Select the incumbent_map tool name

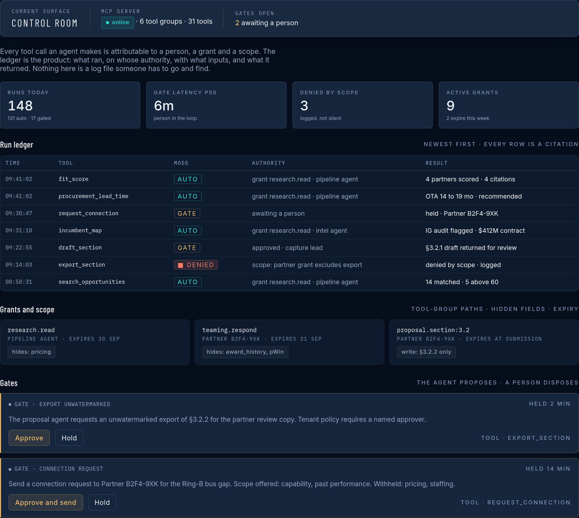pos(80,231)
